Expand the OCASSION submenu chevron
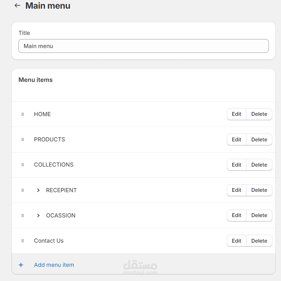Image resolution: width=281 pixels, height=281 pixels. click(38, 215)
